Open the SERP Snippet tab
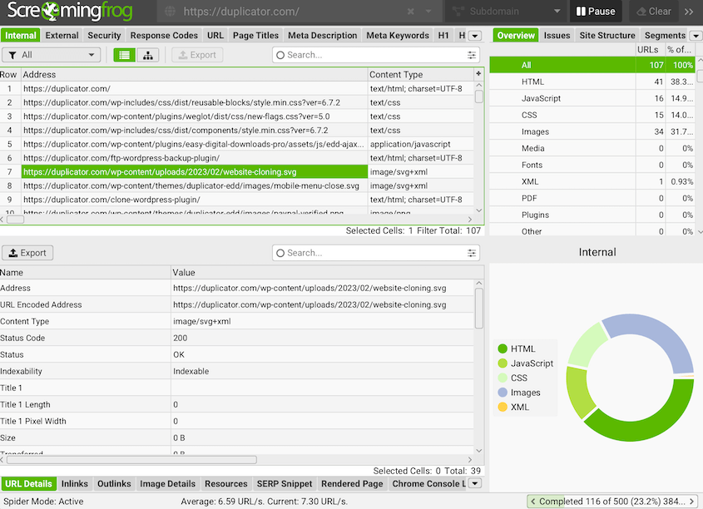The image size is (703, 509). 285,484
